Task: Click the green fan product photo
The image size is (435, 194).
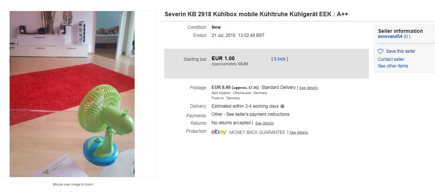Action: (x=72, y=94)
